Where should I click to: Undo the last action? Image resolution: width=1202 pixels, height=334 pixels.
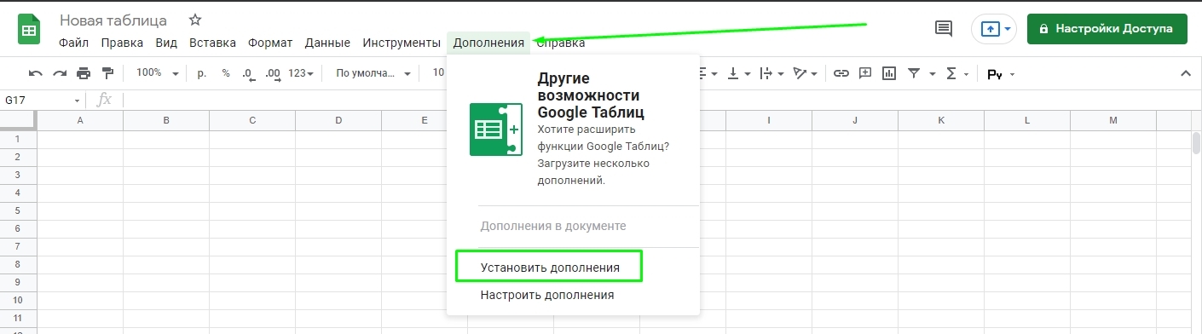point(36,74)
